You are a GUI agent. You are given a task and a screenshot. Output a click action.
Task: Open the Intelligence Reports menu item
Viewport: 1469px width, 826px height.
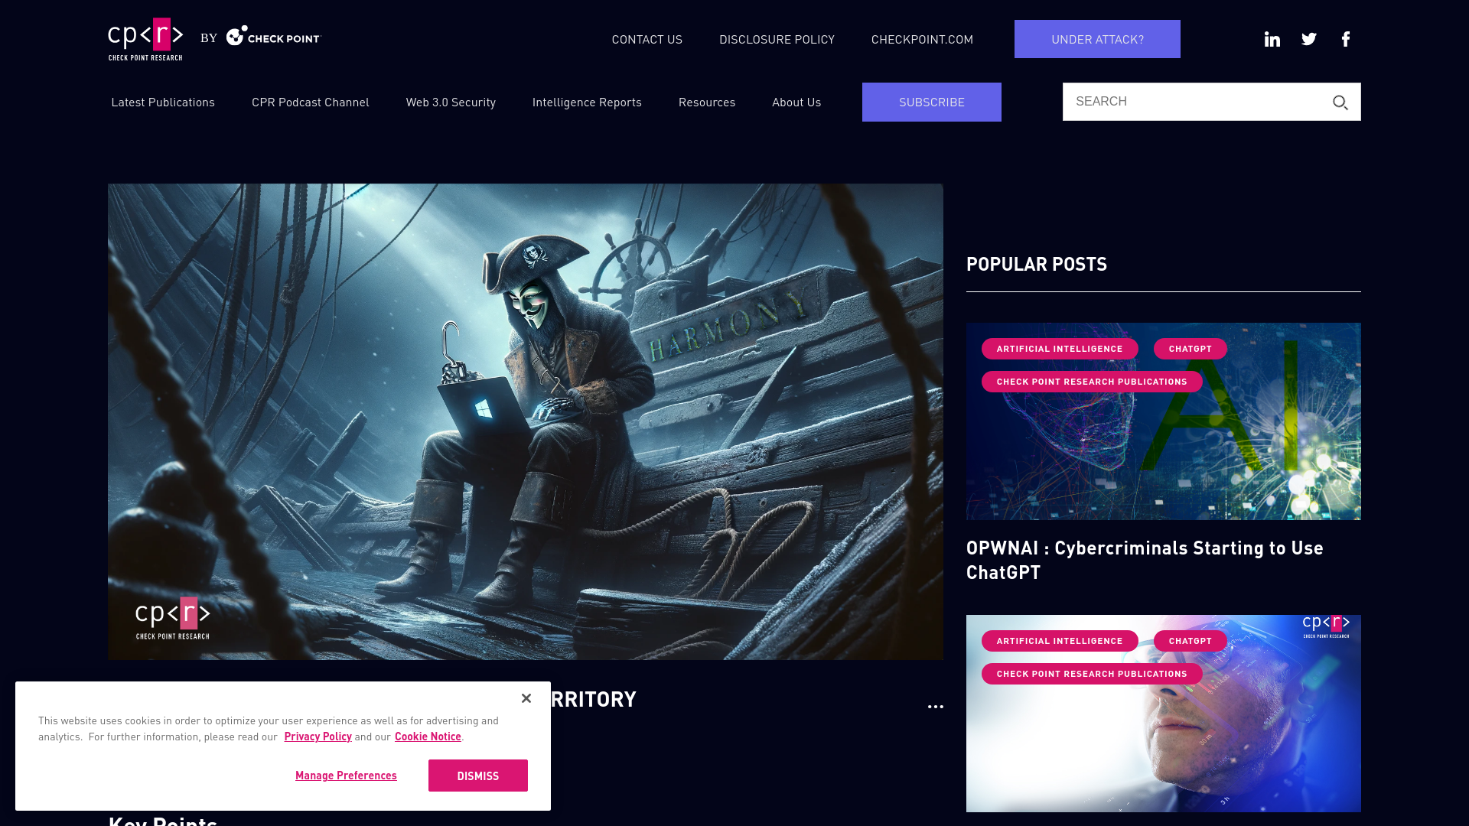[x=587, y=101]
